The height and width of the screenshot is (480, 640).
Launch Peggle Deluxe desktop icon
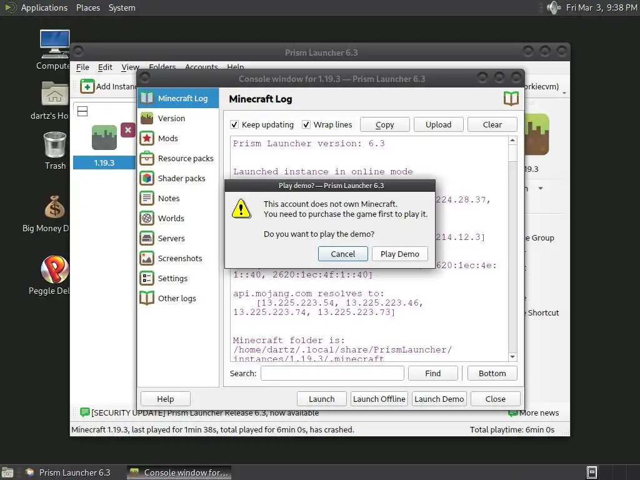pos(55,269)
